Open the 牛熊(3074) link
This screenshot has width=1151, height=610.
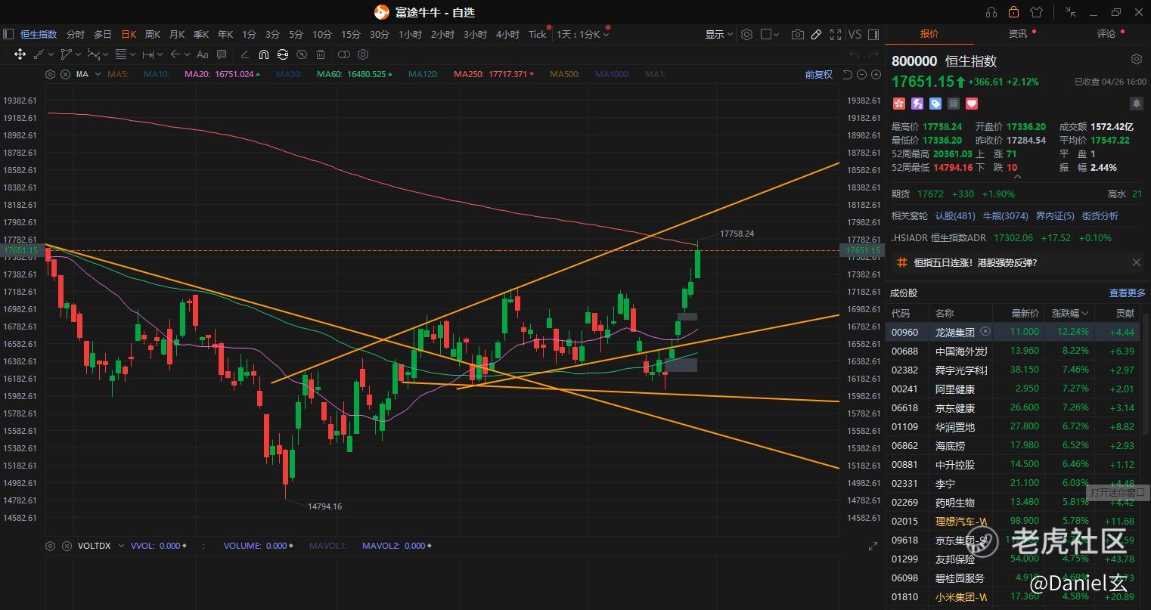coord(1005,215)
